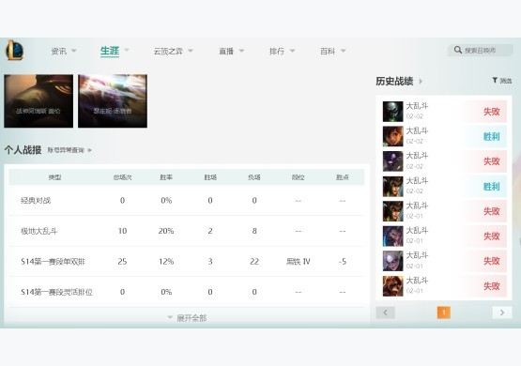Expand the 资讯 dropdown arrow
This screenshot has height=366, width=521.
[74, 51]
